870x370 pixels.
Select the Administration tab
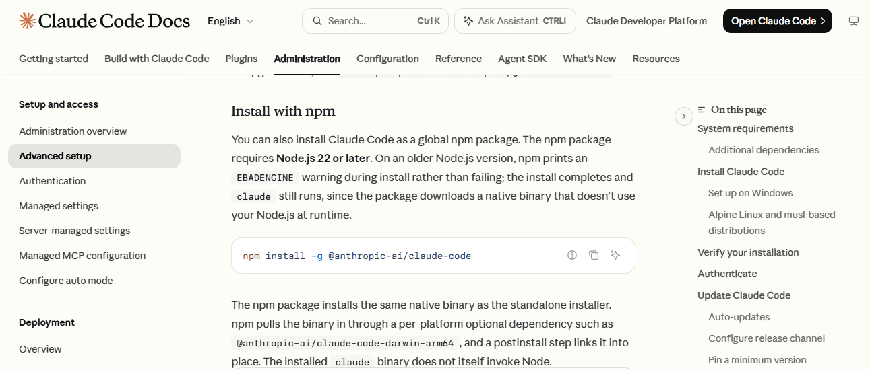(307, 59)
